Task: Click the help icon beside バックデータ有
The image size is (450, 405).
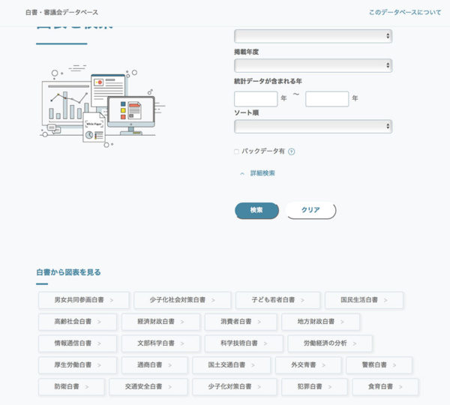Action: point(292,151)
